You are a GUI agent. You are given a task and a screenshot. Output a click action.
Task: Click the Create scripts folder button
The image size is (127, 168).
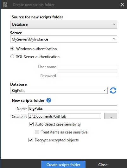pos(63,165)
